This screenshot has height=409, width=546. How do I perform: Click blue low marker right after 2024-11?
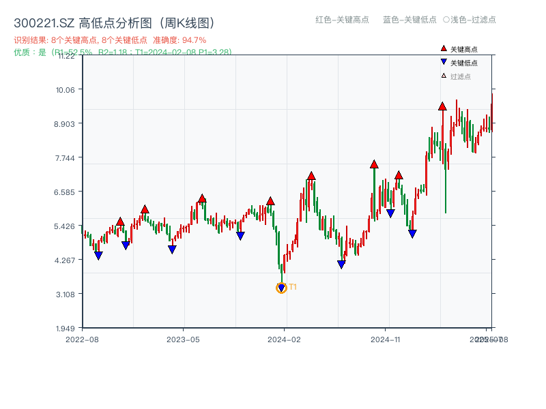pyautogui.click(x=390, y=213)
